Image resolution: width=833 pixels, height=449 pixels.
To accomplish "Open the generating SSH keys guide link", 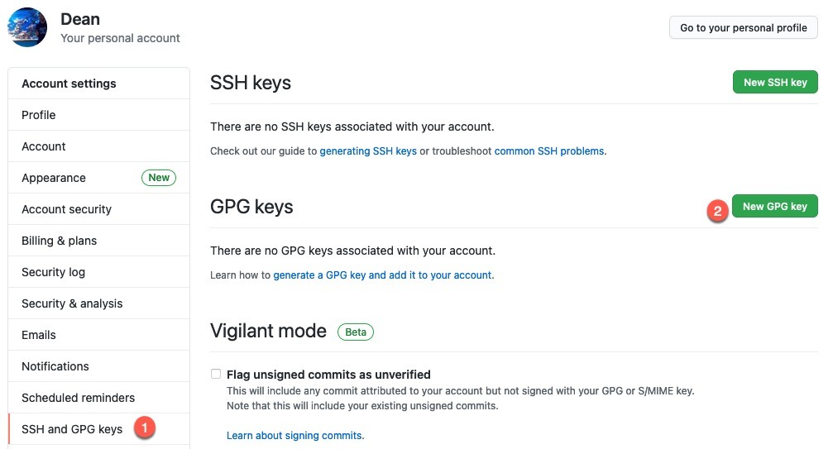I will click(368, 151).
